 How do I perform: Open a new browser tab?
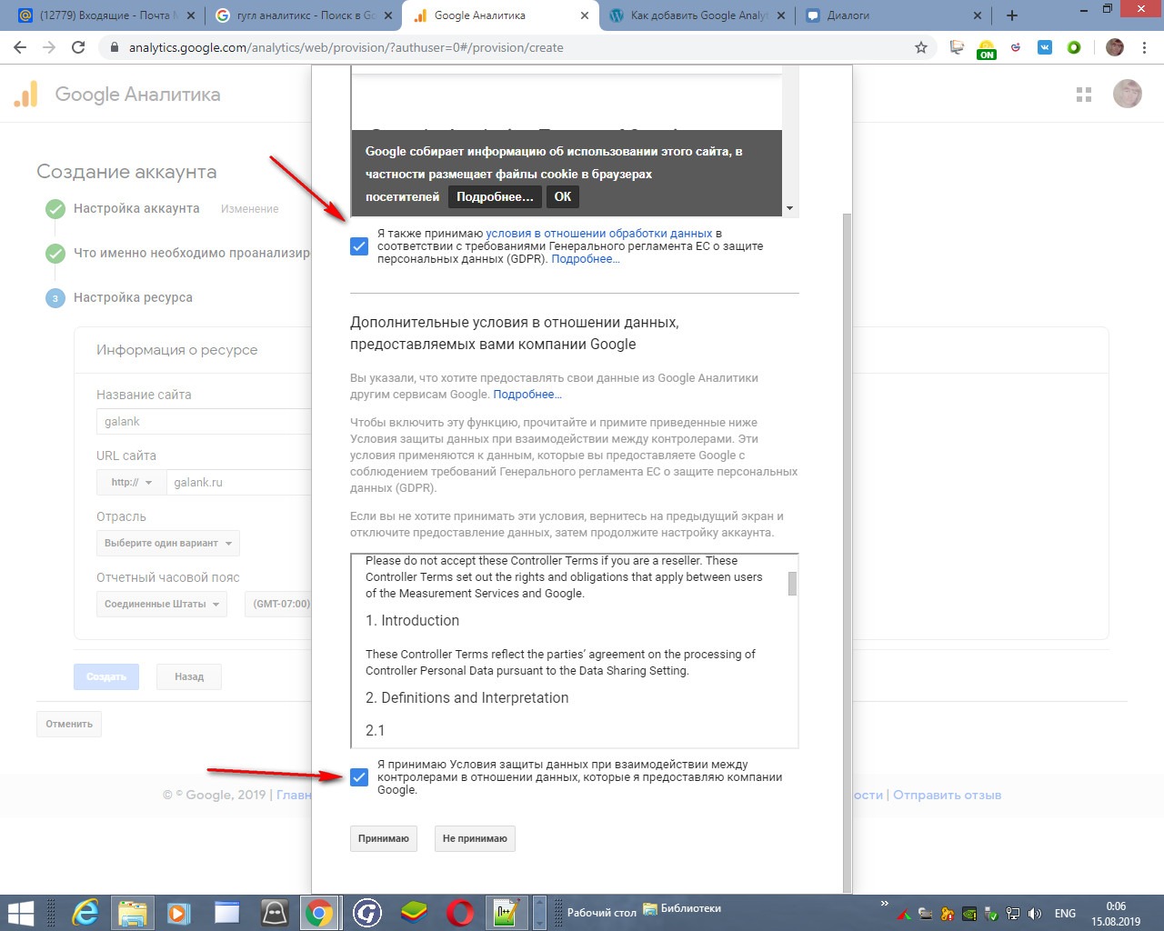(1012, 15)
